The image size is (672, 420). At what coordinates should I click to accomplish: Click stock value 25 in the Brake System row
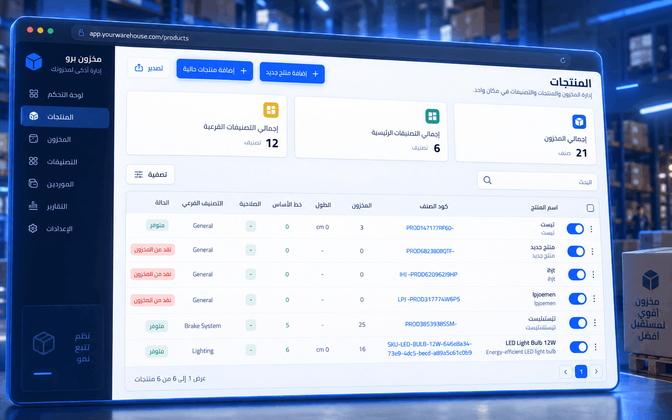pyautogui.click(x=362, y=324)
